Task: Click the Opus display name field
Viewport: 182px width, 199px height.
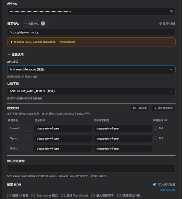Action: 63,139
